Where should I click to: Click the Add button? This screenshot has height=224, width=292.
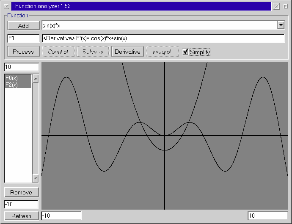coord(23,26)
